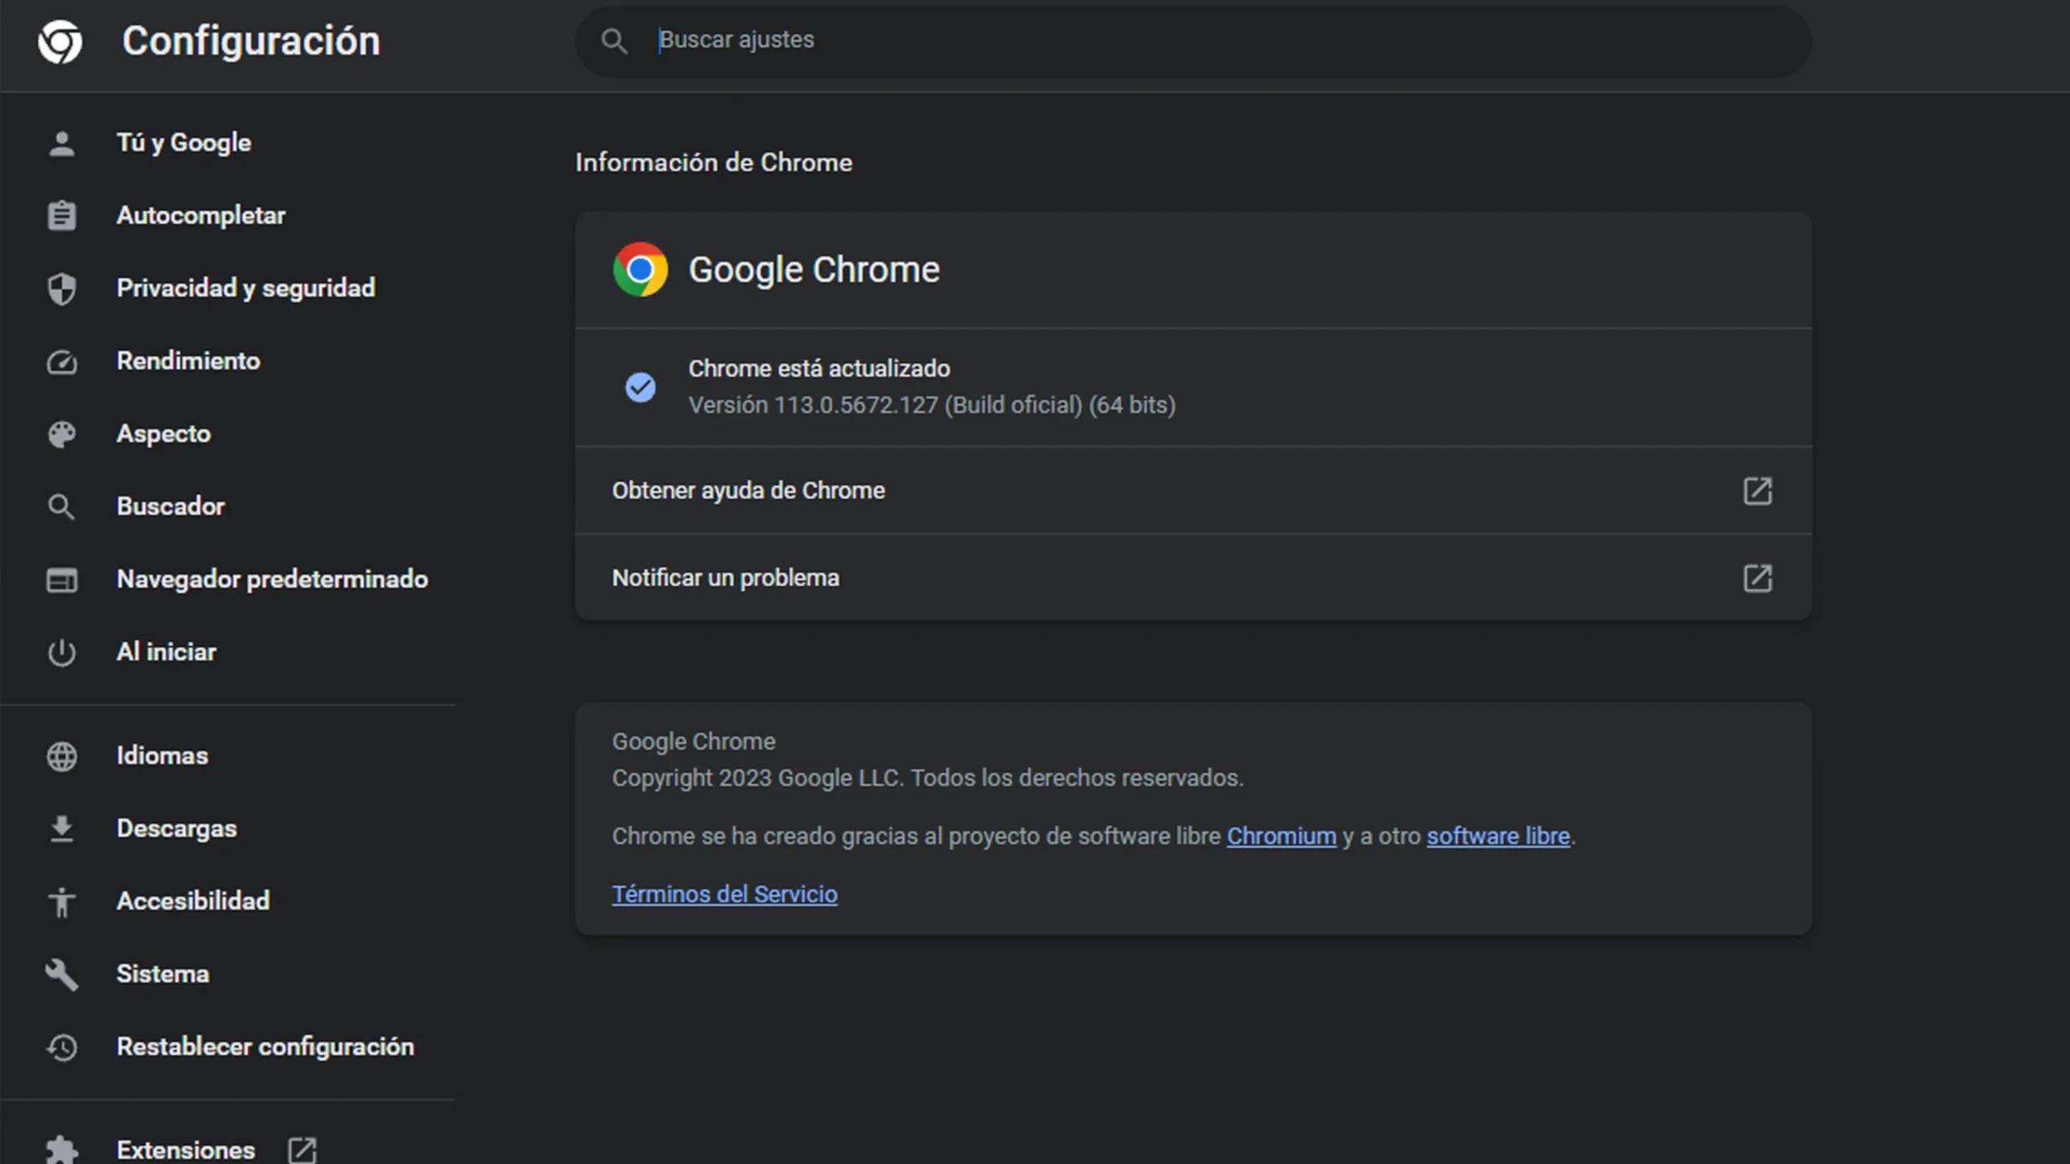Click software libre hyperlink

coord(1497,836)
